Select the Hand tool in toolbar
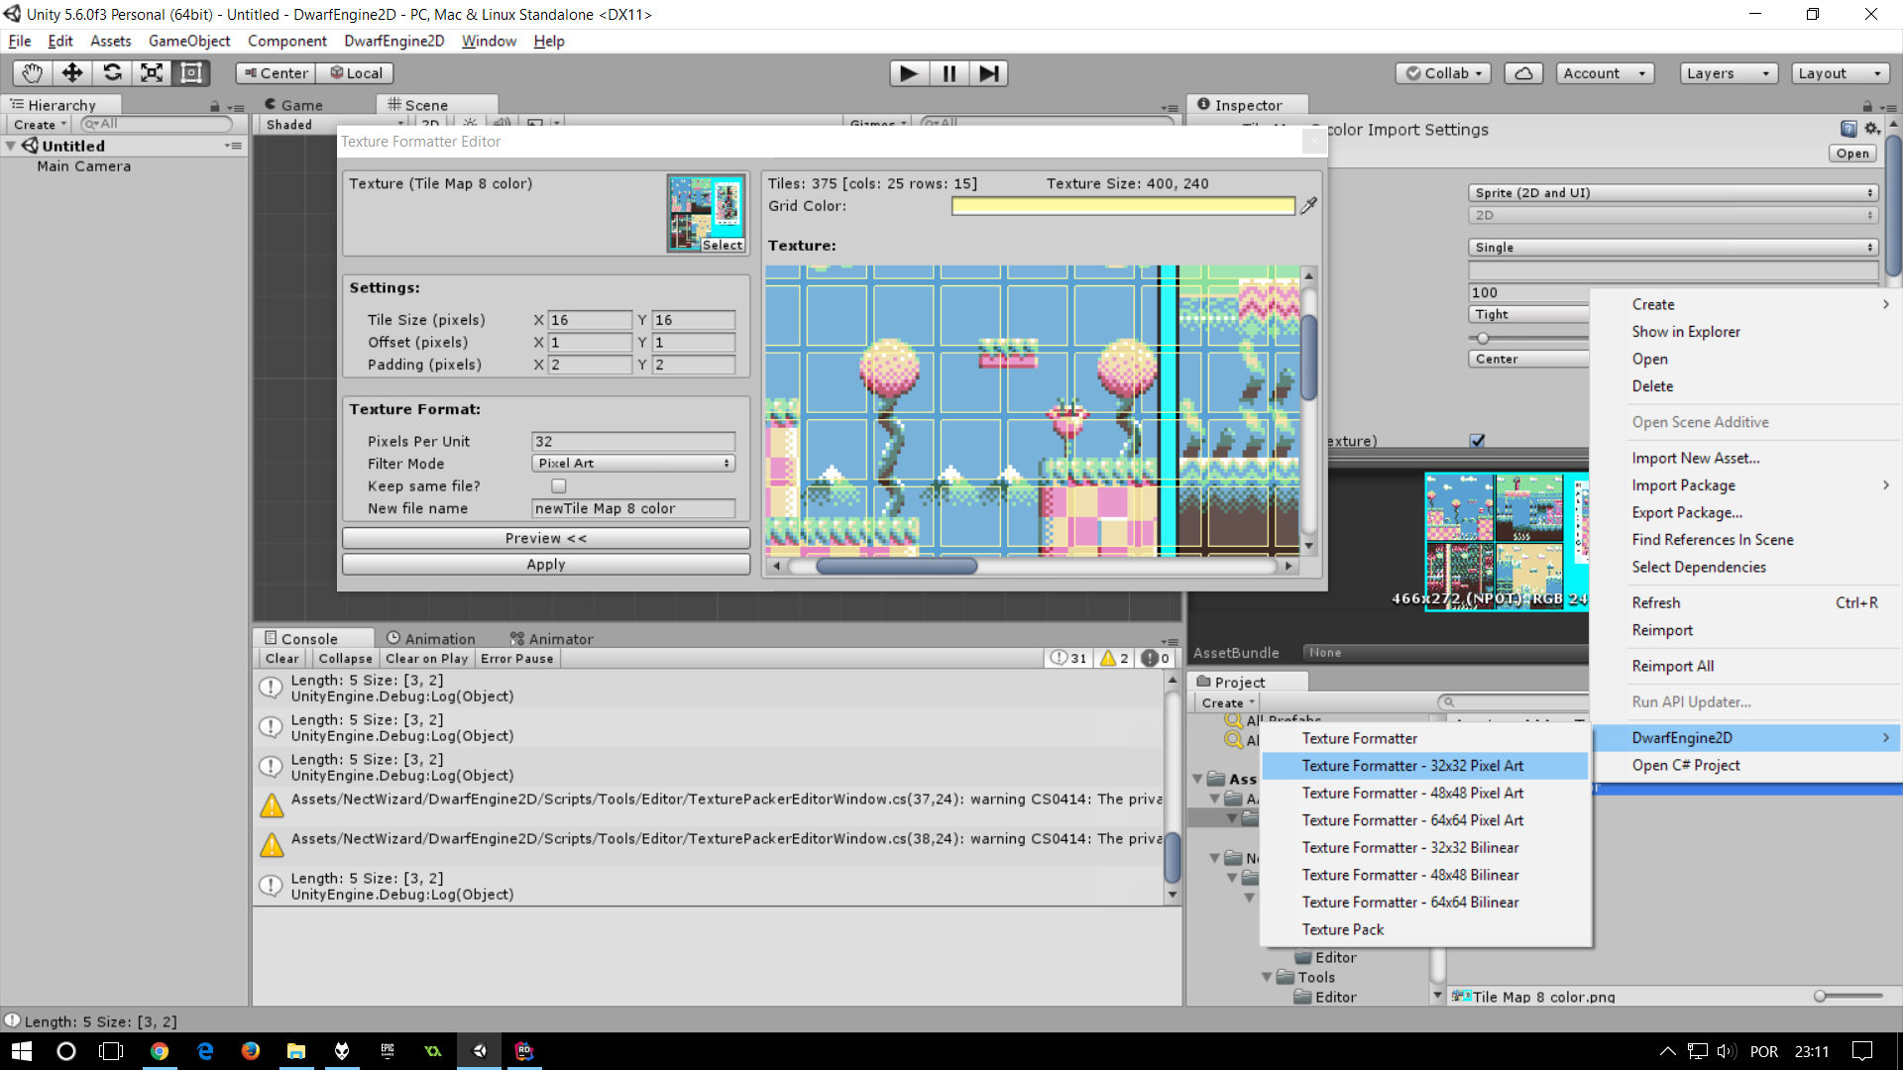The width and height of the screenshot is (1903, 1070). click(x=33, y=73)
